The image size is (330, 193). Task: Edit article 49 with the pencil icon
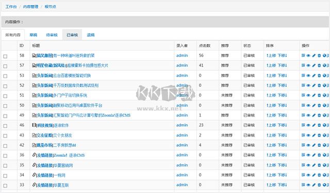(x=314, y=115)
